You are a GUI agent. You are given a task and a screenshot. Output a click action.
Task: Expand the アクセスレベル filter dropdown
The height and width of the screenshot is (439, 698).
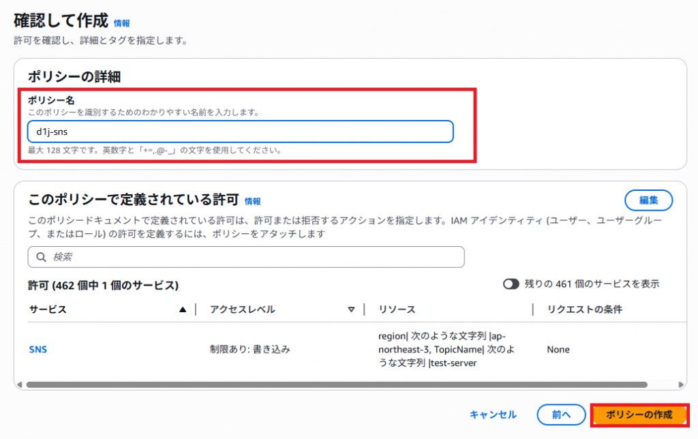click(x=352, y=309)
